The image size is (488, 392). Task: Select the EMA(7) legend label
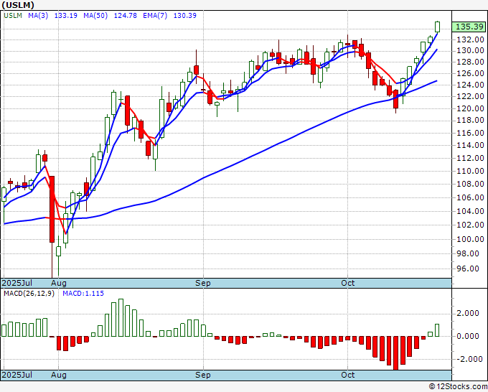pyautogui.click(x=155, y=15)
